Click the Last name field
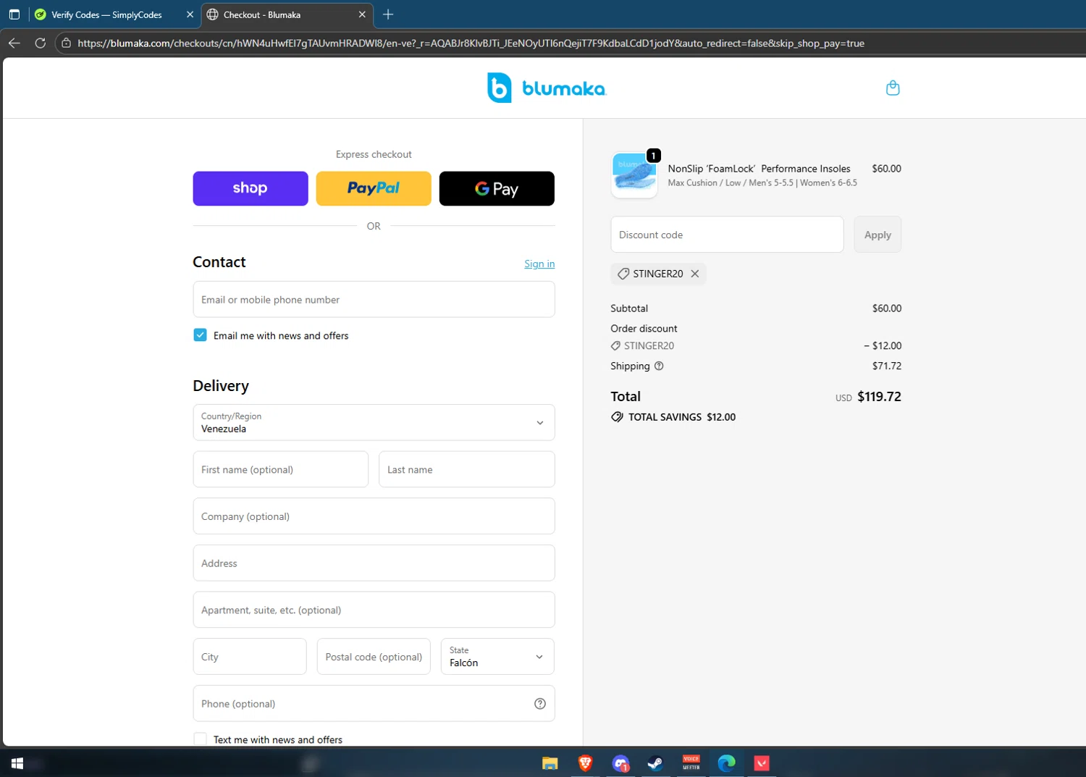The height and width of the screenshot is (777, 1086). [x=467, y=469]
